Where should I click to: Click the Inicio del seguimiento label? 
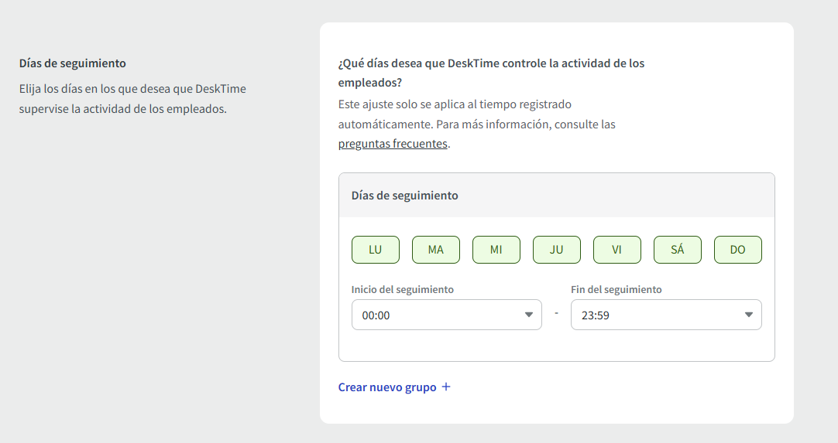[403, 289]
